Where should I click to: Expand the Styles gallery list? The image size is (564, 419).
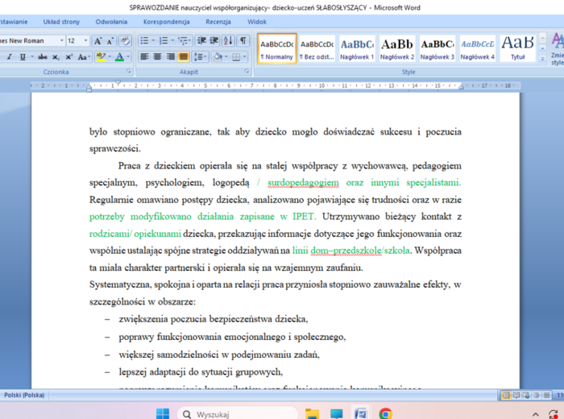click(x=541, y=60)
